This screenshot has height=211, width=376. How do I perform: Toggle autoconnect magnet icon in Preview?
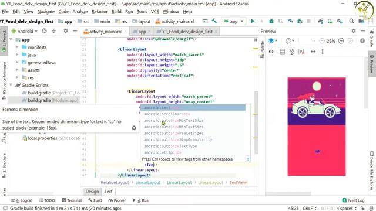coord(291,52)
